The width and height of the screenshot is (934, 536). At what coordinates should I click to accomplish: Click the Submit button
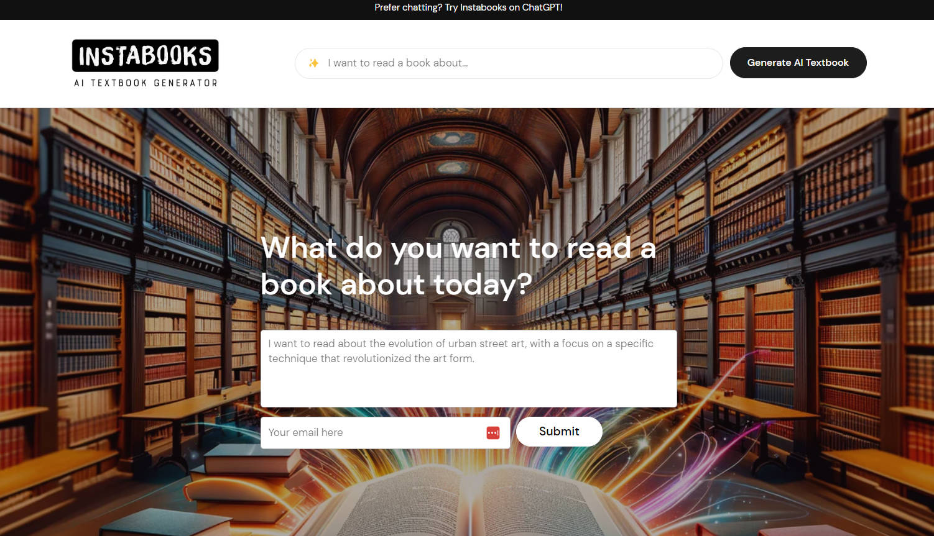click(x=558, y=431)
